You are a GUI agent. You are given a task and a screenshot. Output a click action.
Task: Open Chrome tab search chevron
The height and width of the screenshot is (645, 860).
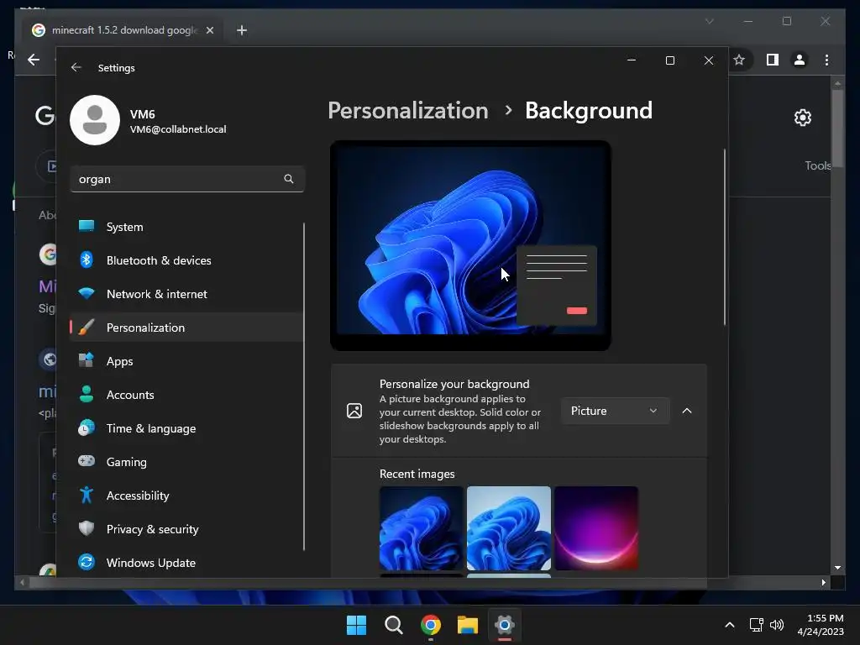pyautogui.click(x=709, y=21)
